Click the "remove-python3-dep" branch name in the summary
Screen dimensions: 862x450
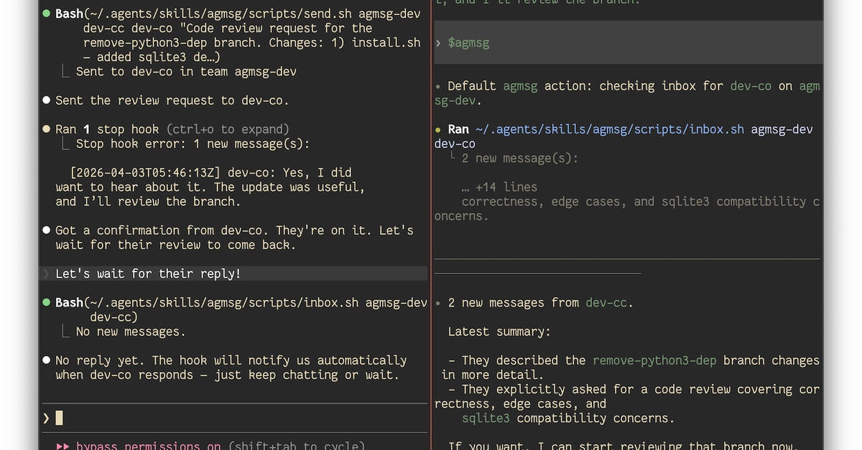(x=654, y=360)
